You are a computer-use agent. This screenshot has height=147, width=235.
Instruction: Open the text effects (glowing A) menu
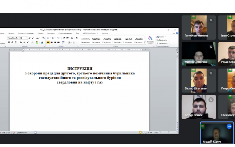[x=32, y=42]
